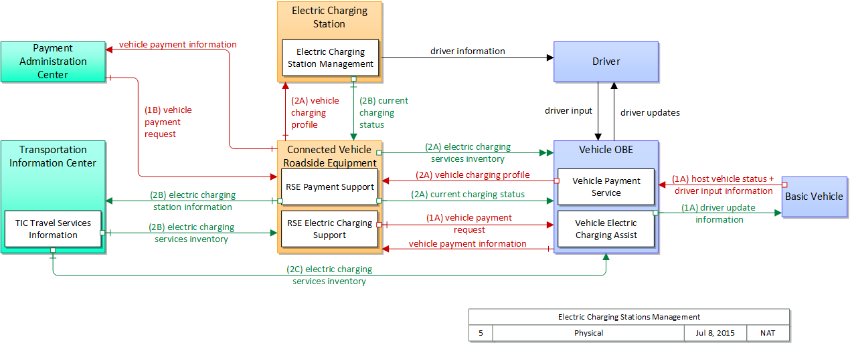850x343 pixels.
Task: Click the Connected Vehicle Roadside Equipment title
Action: pos(329,156)
